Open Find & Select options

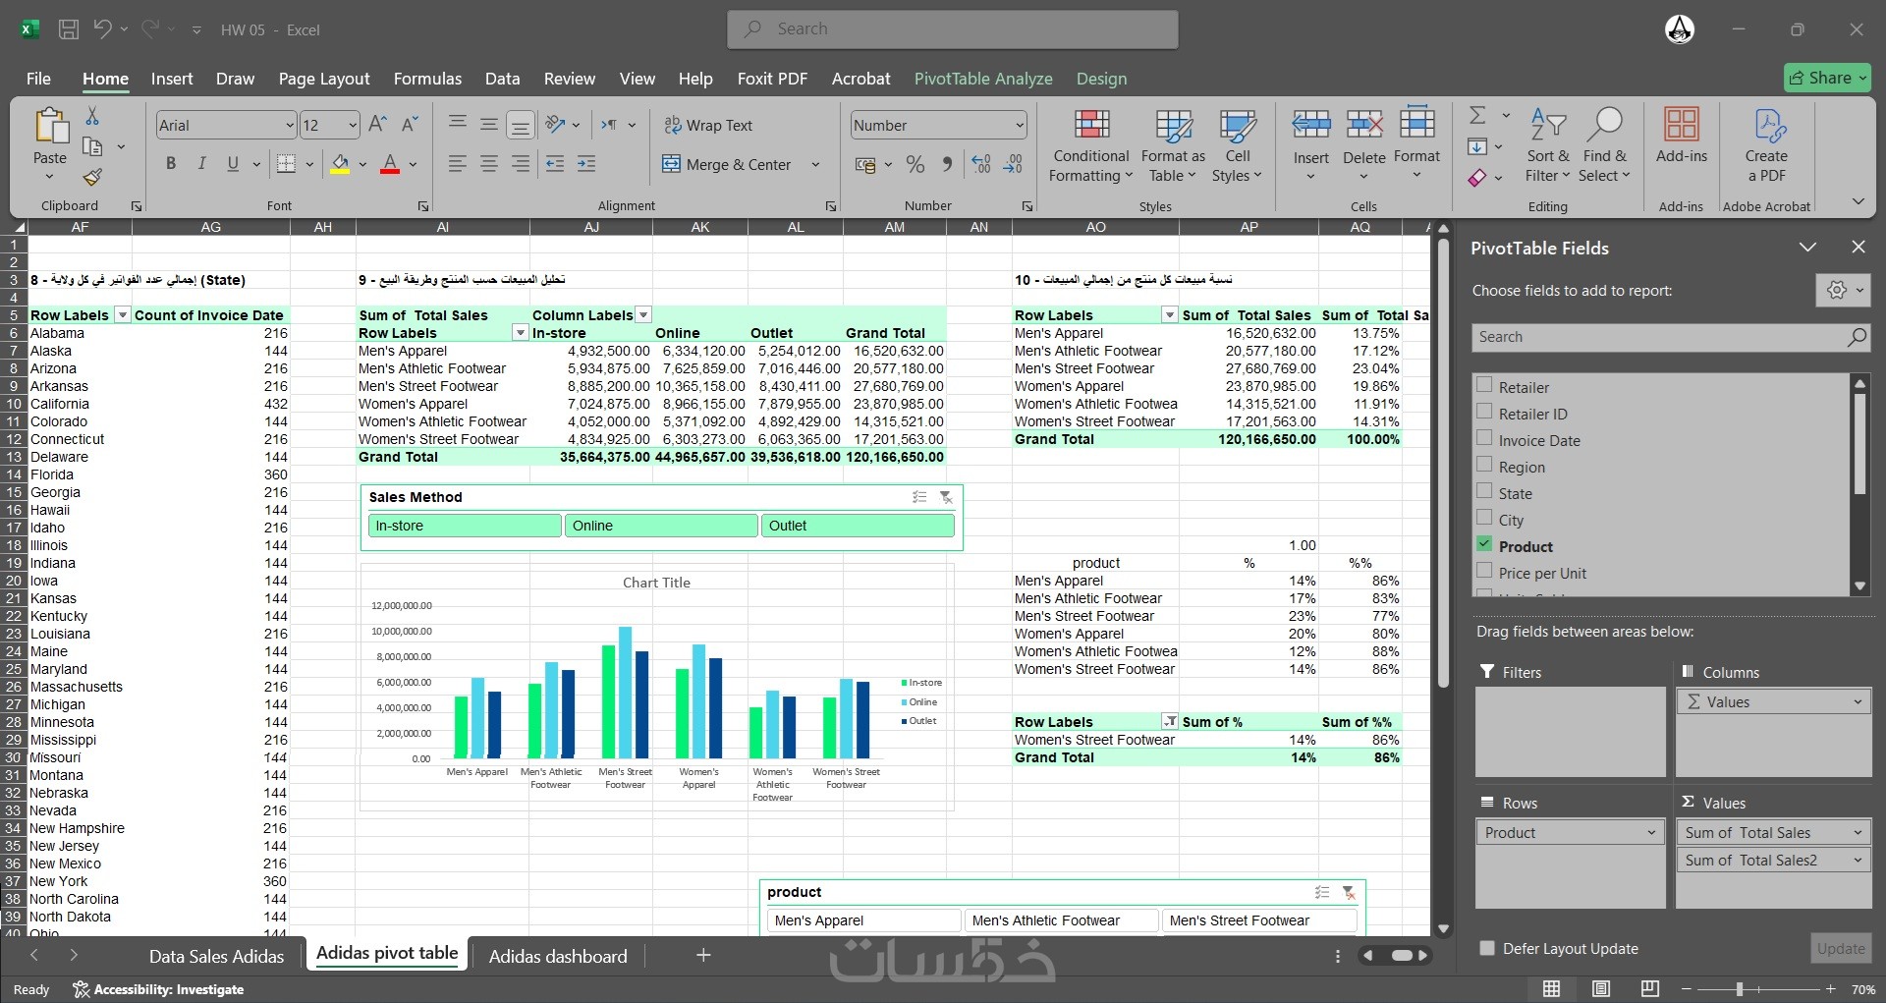click(1604, 145)
